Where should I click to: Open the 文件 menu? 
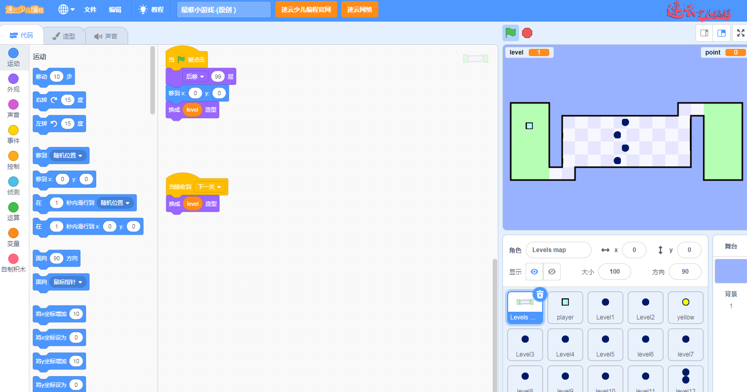pyautogui.click(x=90, y=9)
